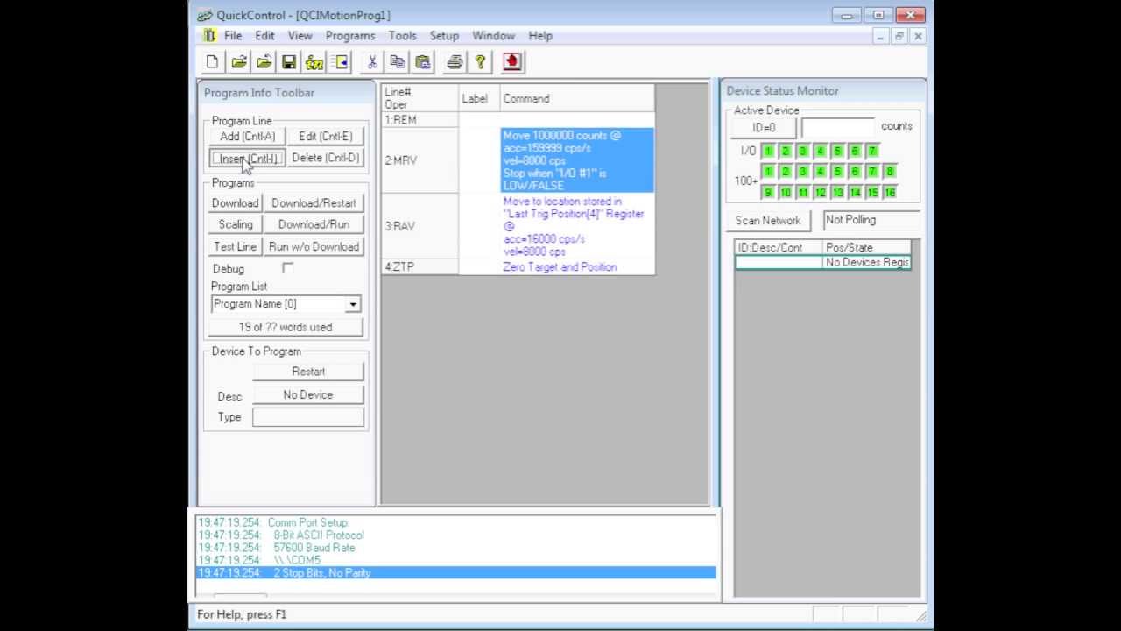
Task: Paste using clipboard icon
Action: click(x=423, y=61)
